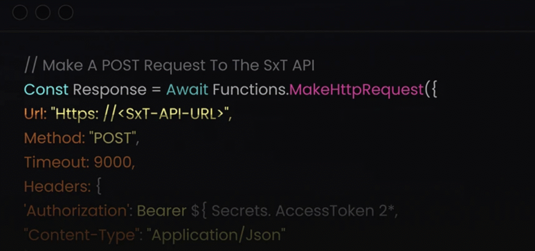
Task: Click the Method property key
Action: pos(49,139)
